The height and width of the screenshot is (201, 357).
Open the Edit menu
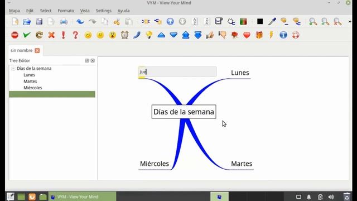coord(30,11)
